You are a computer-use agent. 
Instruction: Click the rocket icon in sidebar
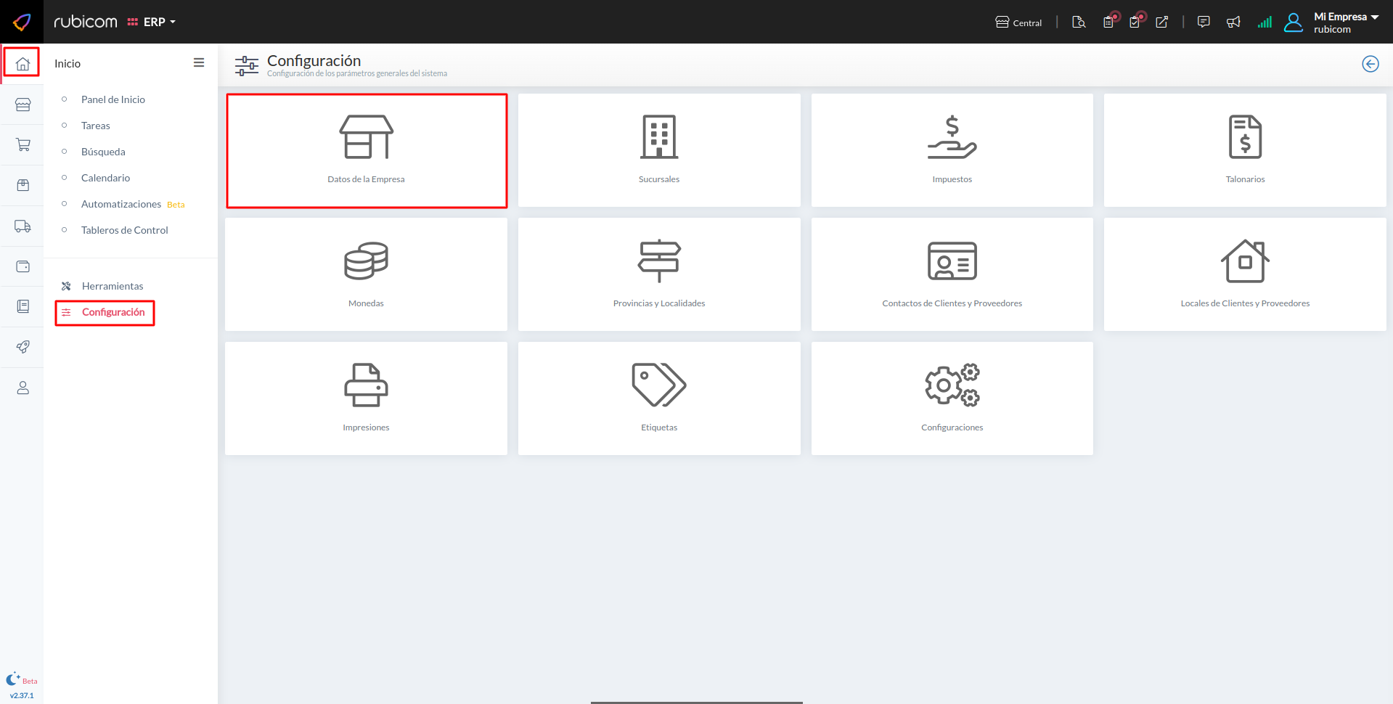click(x=23, y=347)
